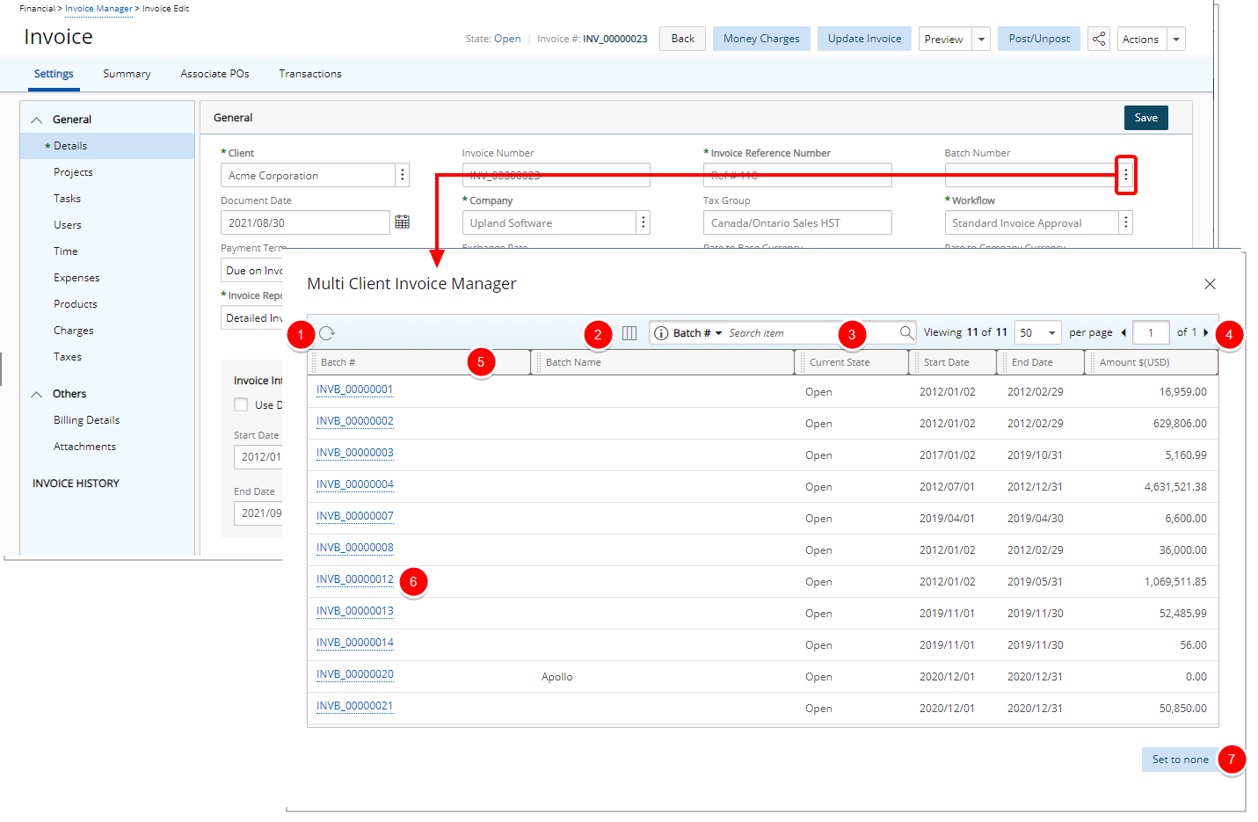This screenshot has height=822, width=1258.
Task: Toggle the Use checkbox under Invoice section
Action: click(x=241, y=404)
